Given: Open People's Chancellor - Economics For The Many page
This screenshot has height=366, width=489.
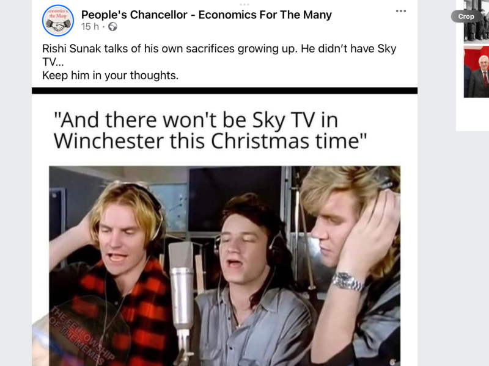Looking at the screenshot, I should (207, 15).
